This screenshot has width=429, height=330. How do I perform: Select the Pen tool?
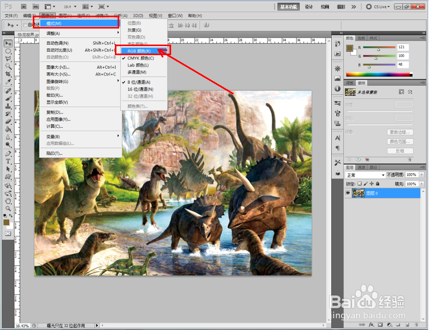pos(8,154)
